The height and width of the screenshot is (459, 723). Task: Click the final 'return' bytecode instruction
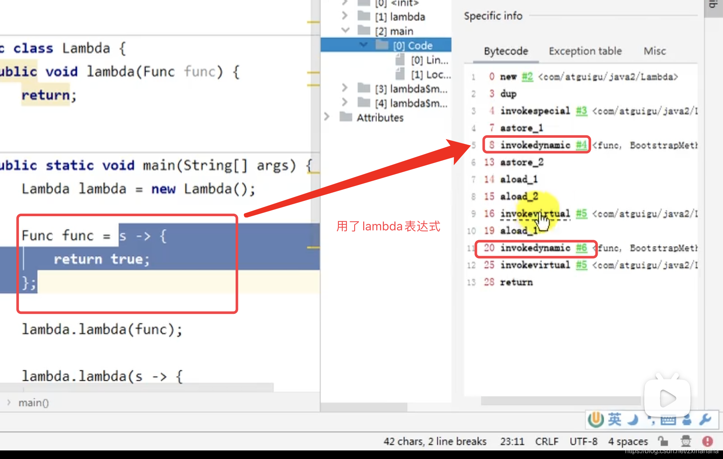[x=516, y=282]
